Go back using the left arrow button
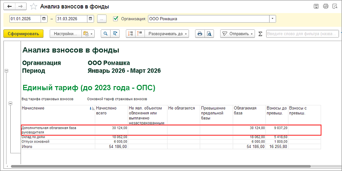 click(x=9, y=6)
